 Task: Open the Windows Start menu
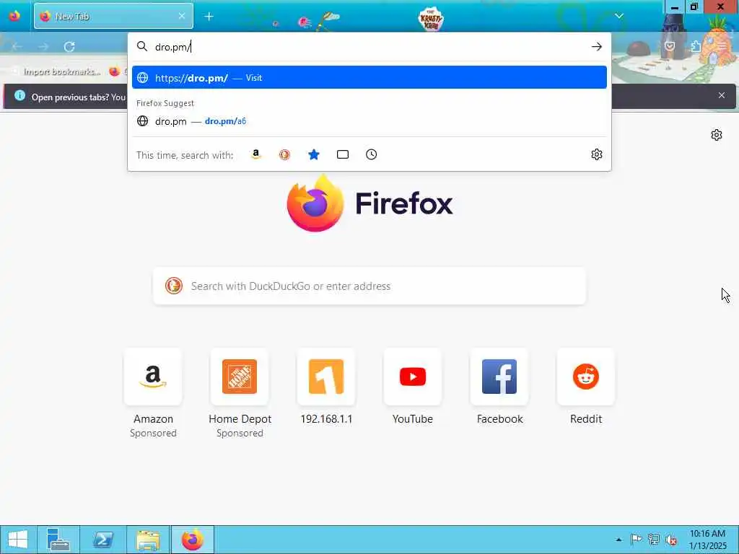(x=18, y=540)
